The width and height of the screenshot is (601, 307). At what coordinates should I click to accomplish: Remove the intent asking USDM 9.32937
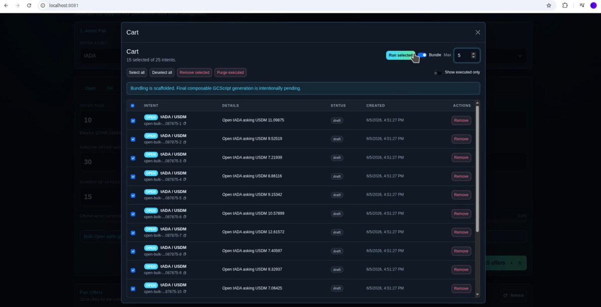pyautogui.click(x=461, y=269)
